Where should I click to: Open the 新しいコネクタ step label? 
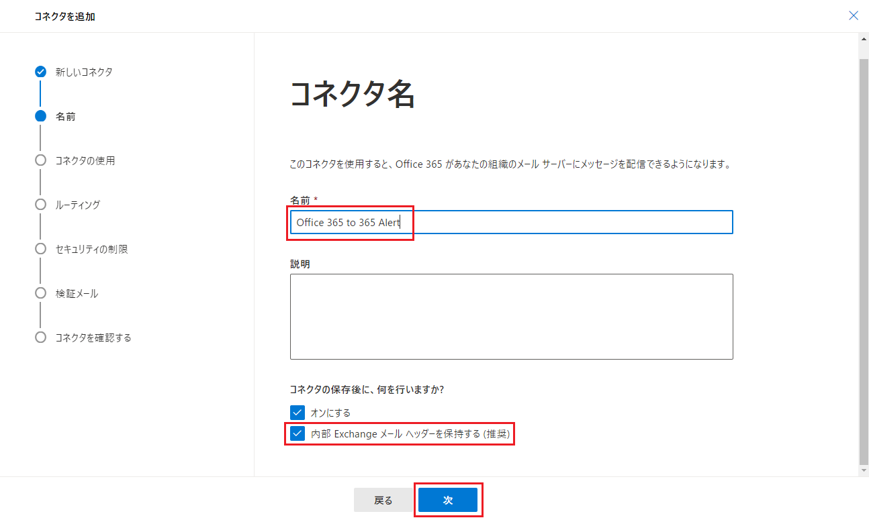84,72
